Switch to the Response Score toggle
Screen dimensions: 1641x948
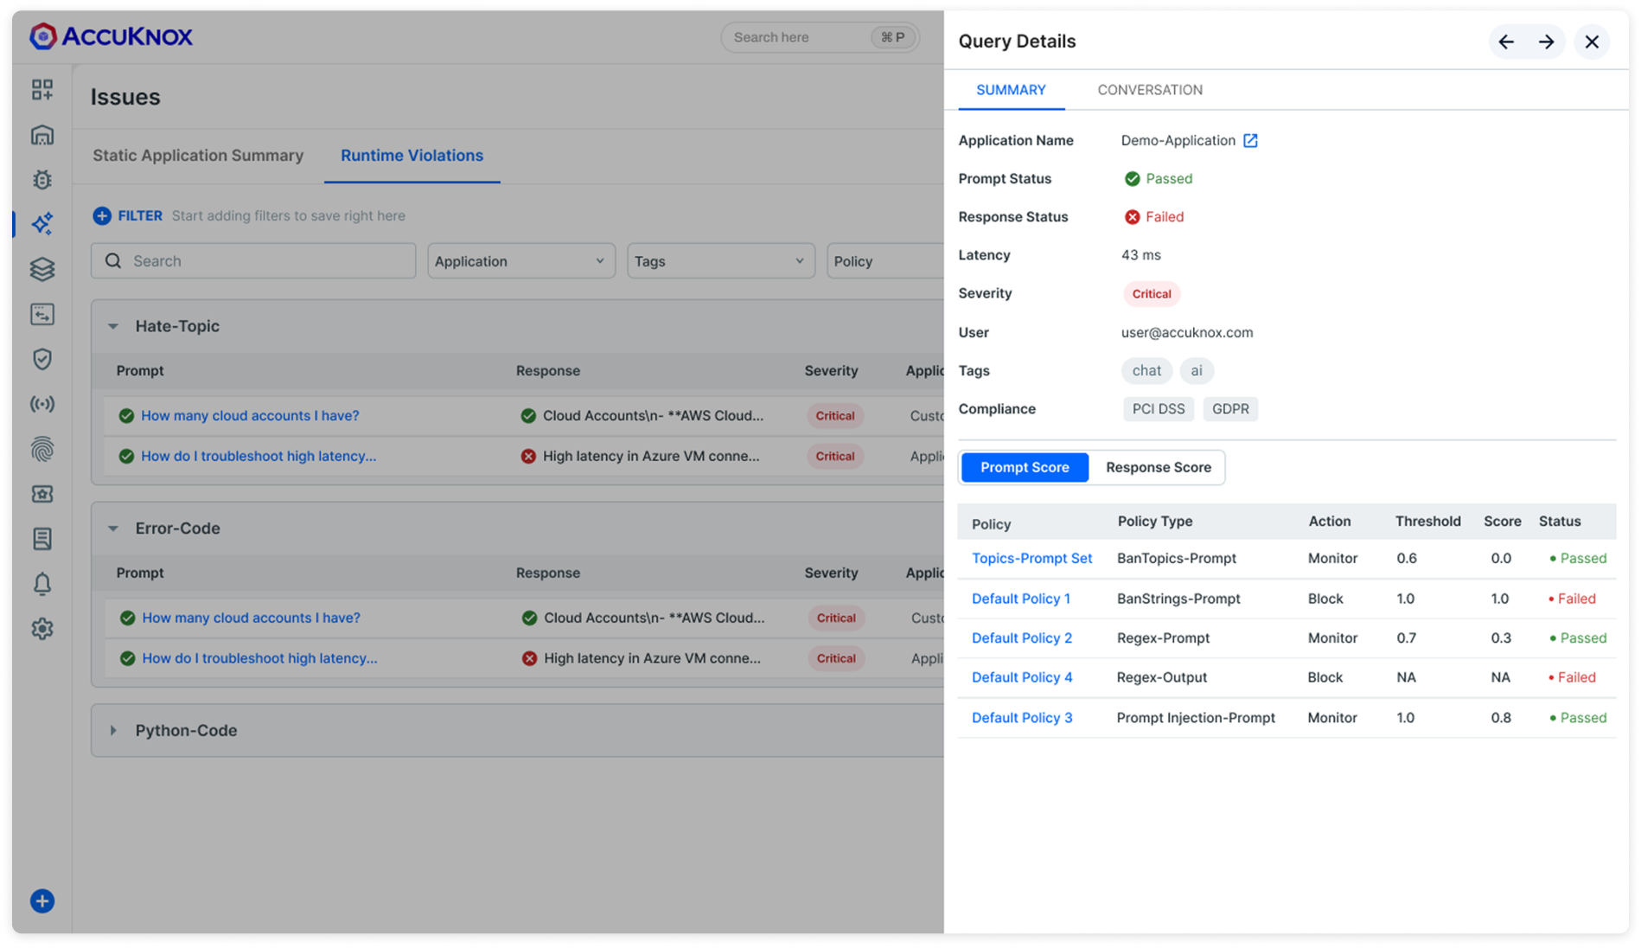pyautogui.click(x=1158, y=467)
